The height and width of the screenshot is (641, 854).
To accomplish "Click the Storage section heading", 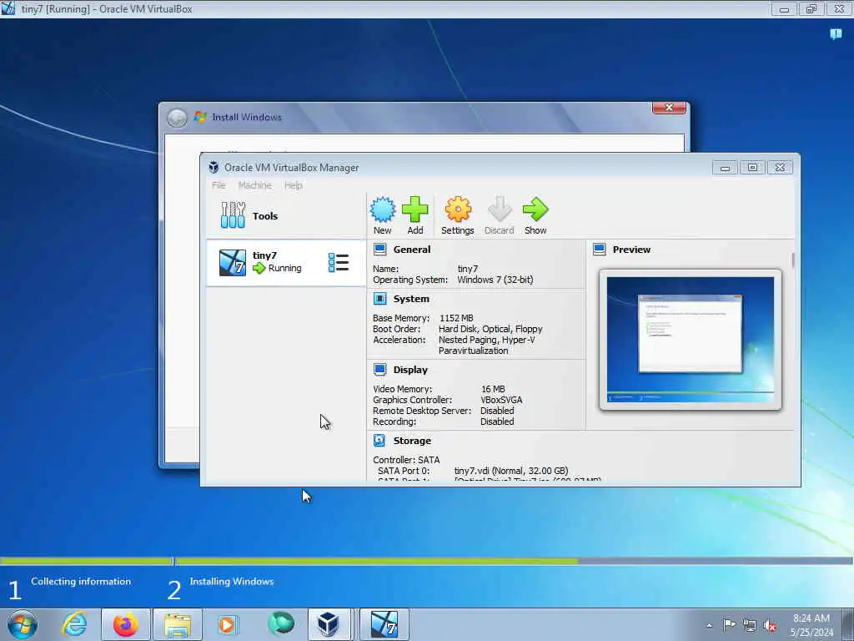I will pyautogui.click(x=412, y=441).
